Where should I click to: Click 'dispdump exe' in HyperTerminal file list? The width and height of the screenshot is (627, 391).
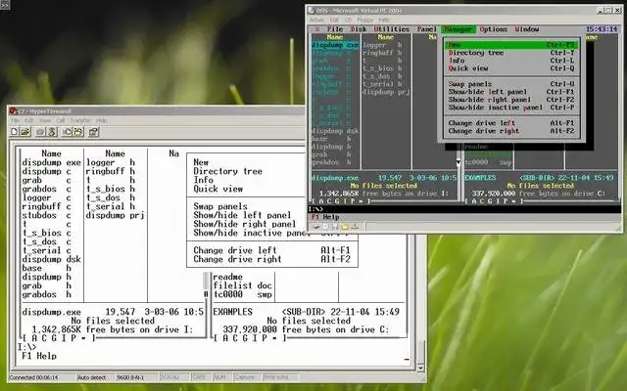tap(51, 162)
